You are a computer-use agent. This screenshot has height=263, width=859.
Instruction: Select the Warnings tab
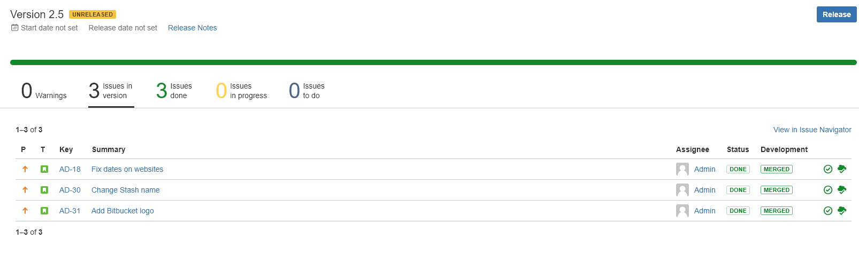tap(44, 91)
